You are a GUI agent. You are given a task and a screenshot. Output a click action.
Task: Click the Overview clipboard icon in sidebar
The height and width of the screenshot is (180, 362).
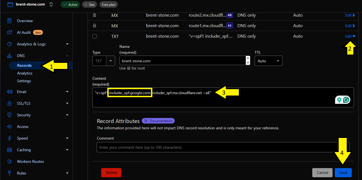9,21
